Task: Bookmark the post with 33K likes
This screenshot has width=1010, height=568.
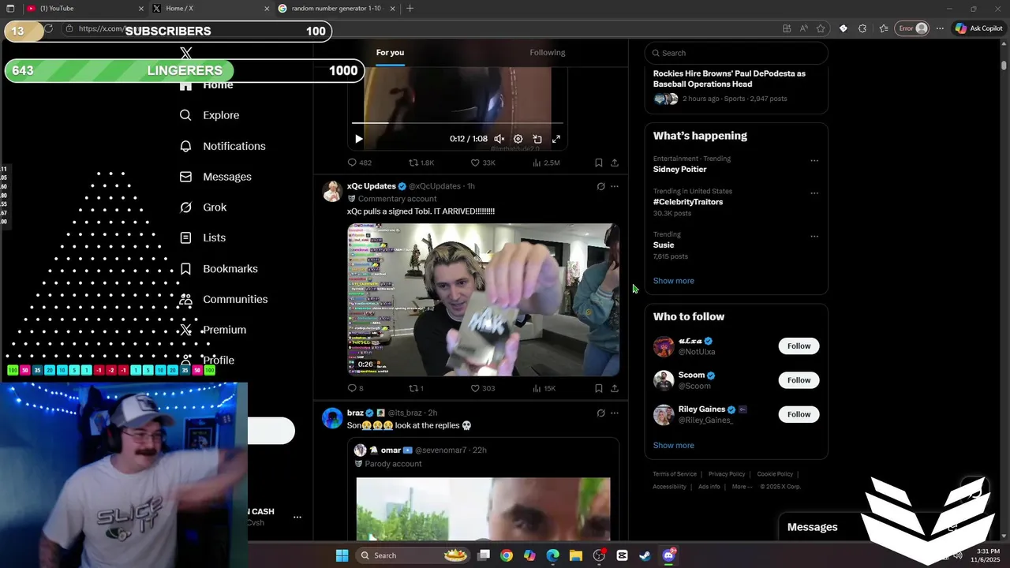Action: tap(598, 163)
